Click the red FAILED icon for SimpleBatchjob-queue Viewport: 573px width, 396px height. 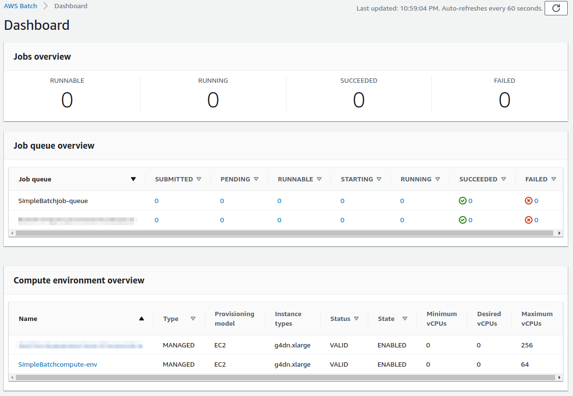[x=528, y=201]
